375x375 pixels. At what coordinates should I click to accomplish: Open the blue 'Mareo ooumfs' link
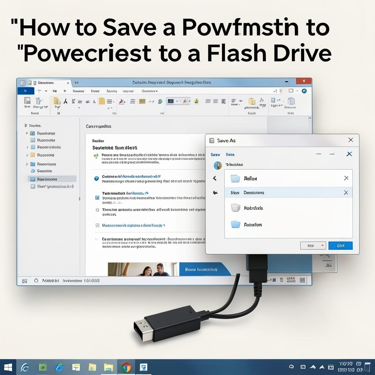coord(133,225)
